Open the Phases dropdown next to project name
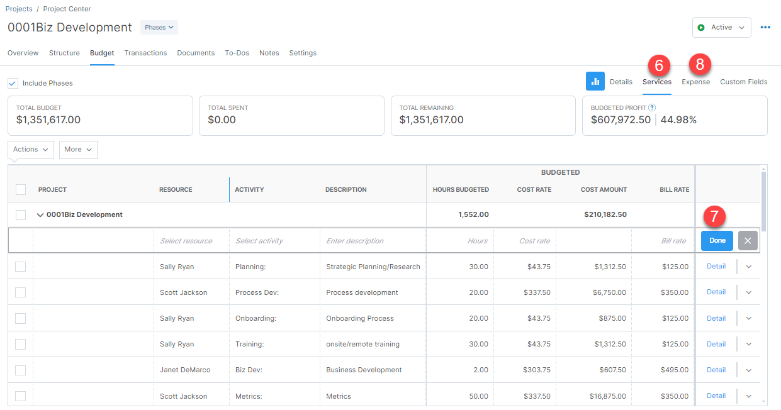781x410 pixels. (159, 27)
